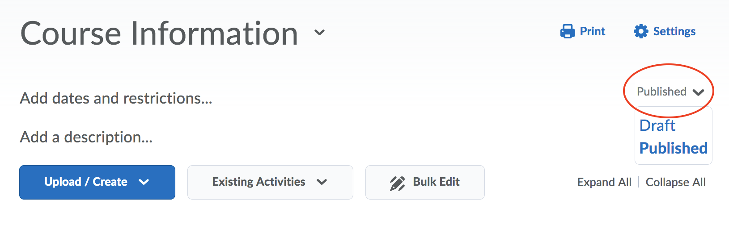Click the Published status label text
Screen dimensions: 729x225
[x=661, y=92]
